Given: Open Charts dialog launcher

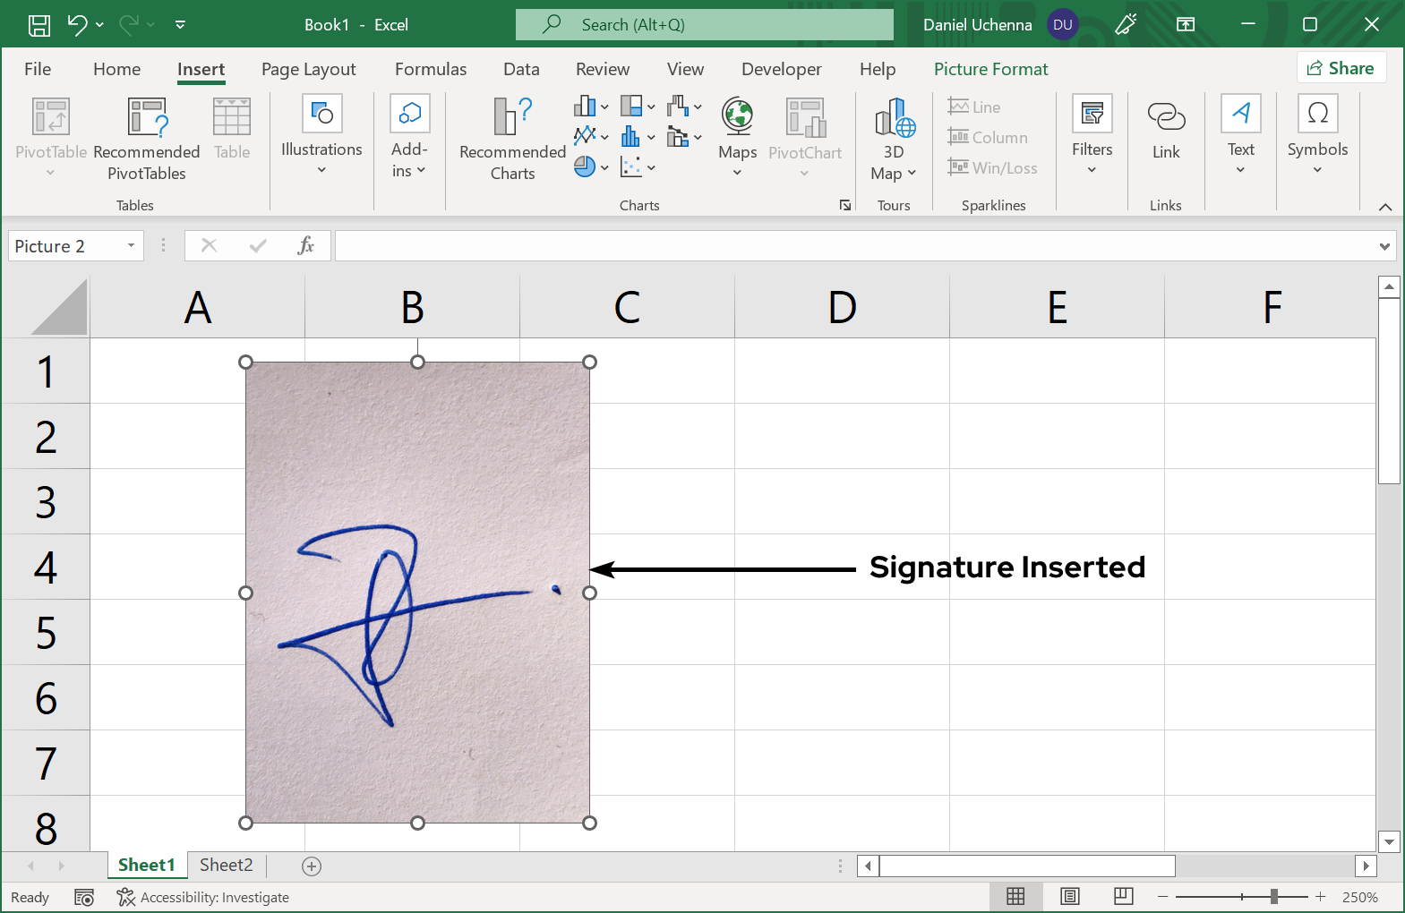Looking at the screenshot, I should tap(845, 205).
